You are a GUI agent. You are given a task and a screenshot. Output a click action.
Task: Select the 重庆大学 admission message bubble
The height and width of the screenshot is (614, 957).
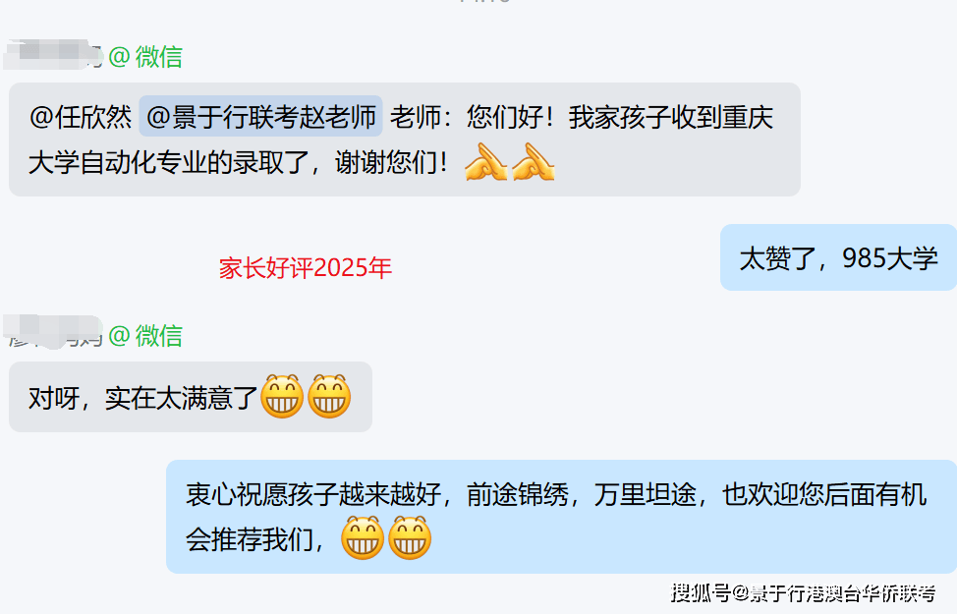coord(405,140)
